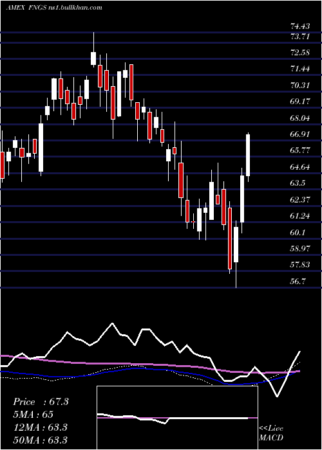Click the 50MA : 63.3 readout
322x450 pixels.
40,440
